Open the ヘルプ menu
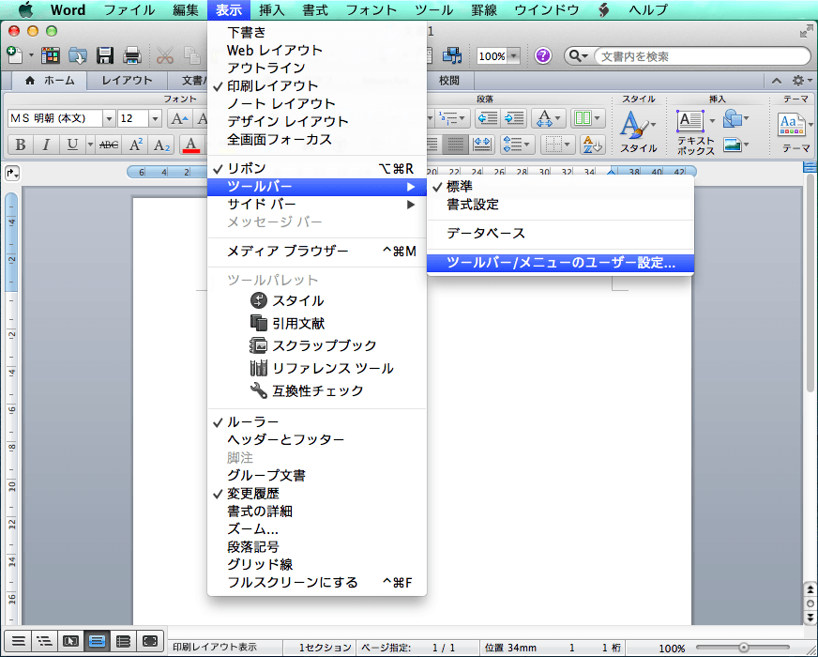Screen dimensions: 818x657 [x=648, y=10]
